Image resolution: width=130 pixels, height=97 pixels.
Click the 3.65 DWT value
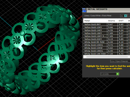121,24
